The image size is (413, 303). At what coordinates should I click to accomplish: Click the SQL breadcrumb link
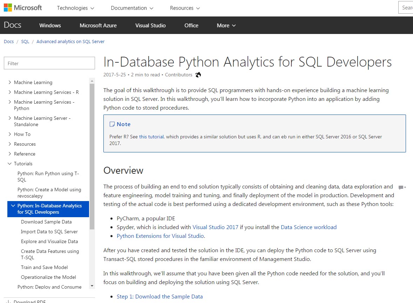(x=25, y=41)
